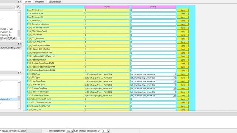
Task: Pin the bottom left panel
Action: (19, 72)
